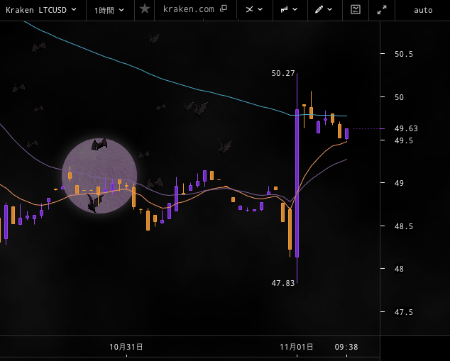Screen dimensions: 450x361
Task: Click the 47.5 price axis label
Action: coord(404,312)
